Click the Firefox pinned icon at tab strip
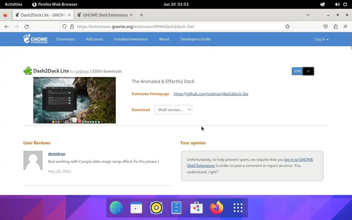The height and width of the screenshot is (220, 352). coord(5,15)
